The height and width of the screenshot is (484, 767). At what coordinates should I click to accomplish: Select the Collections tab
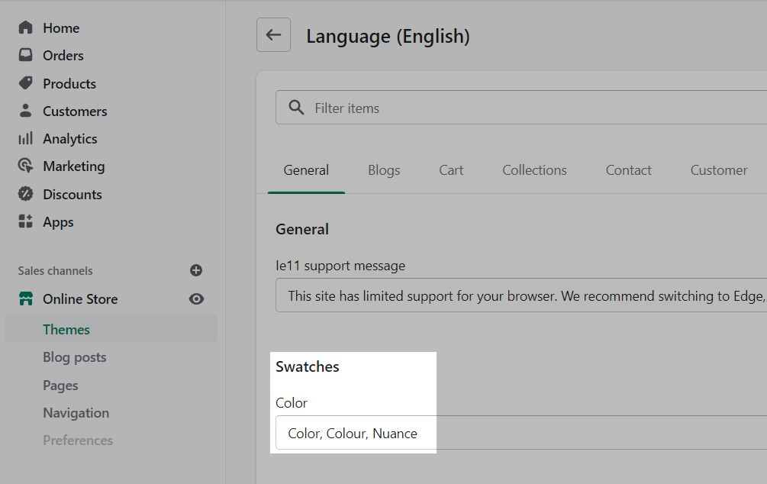pos(534,170)
